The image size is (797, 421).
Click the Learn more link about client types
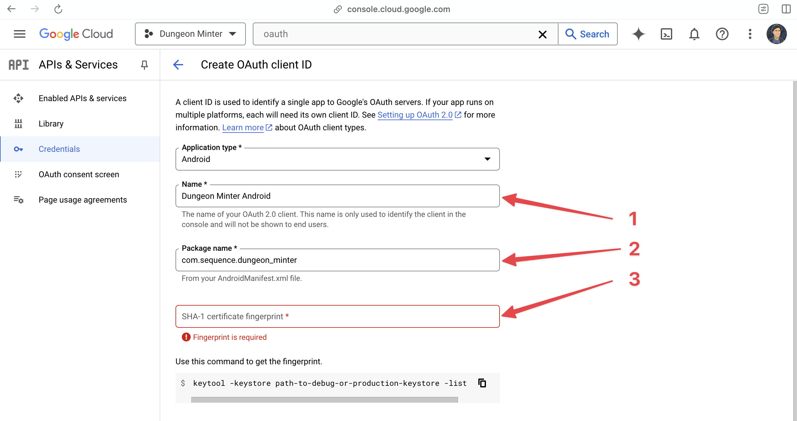(x=243, y=127)
